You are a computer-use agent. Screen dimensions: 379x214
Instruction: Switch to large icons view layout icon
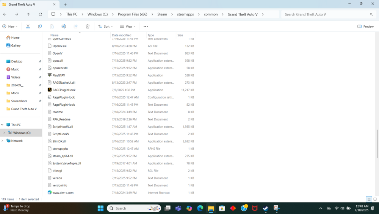tap(375, 199)
